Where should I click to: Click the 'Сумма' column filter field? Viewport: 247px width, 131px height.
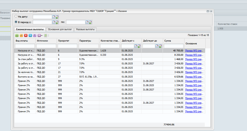[174, 46]
